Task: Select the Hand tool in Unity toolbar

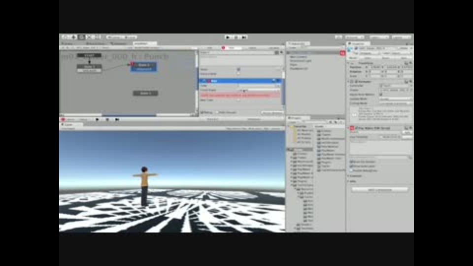Action: (65, 37)
